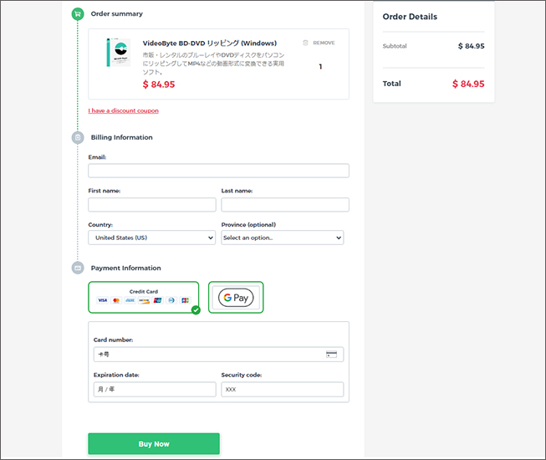Expand the Province select an option dropdown
This screenshot has height=460, width=546.
[x=283, y=238]
